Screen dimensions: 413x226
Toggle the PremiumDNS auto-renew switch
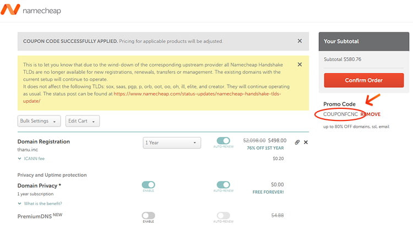click(x=224, y=216)
